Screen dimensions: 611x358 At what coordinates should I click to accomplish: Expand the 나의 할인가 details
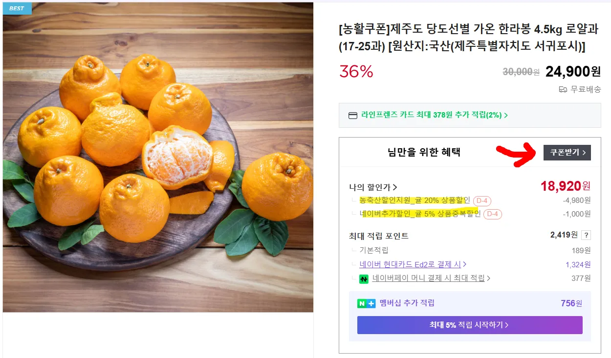click(373, 187)
